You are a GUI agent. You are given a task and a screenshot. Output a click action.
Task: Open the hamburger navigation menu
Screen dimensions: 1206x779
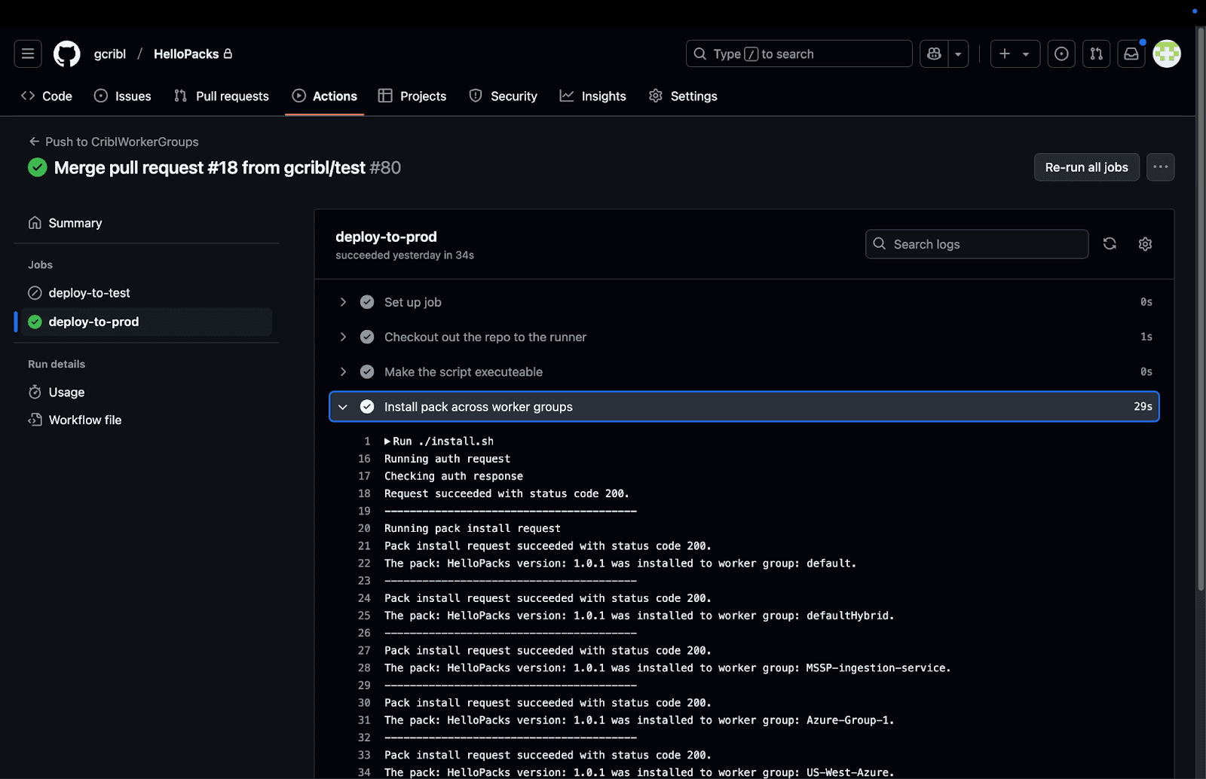[28, 53]
